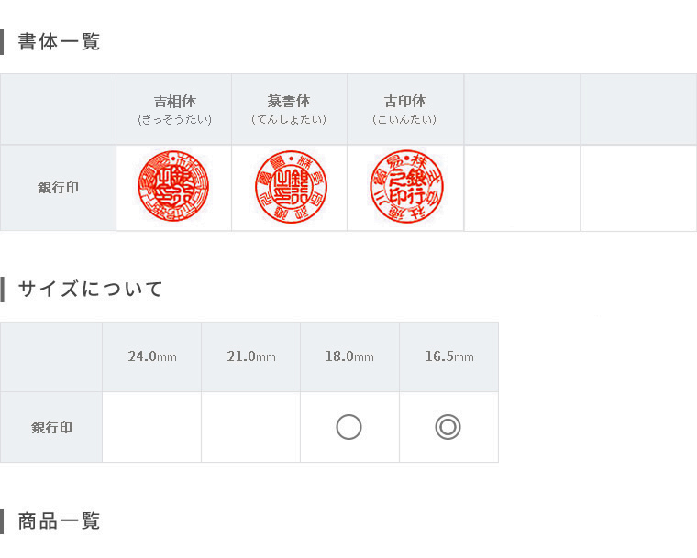Click the 18.0mm size header
The height and width of the screenshot is (558, 697).
tap(349, 356)
